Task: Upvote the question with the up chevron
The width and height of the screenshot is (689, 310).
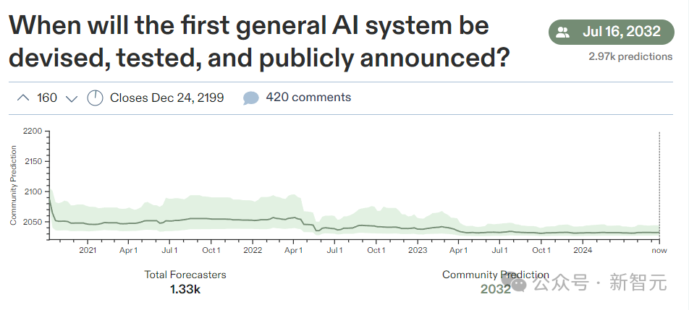Action: tap(23, 98)
